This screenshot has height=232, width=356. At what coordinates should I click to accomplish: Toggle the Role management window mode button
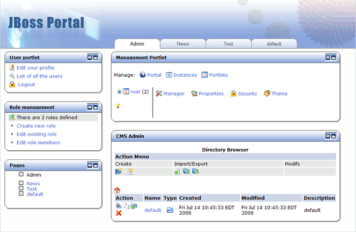click(x=93, y=107)
